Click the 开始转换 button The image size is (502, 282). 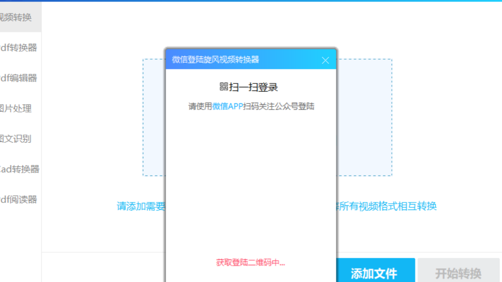point(458,273)
